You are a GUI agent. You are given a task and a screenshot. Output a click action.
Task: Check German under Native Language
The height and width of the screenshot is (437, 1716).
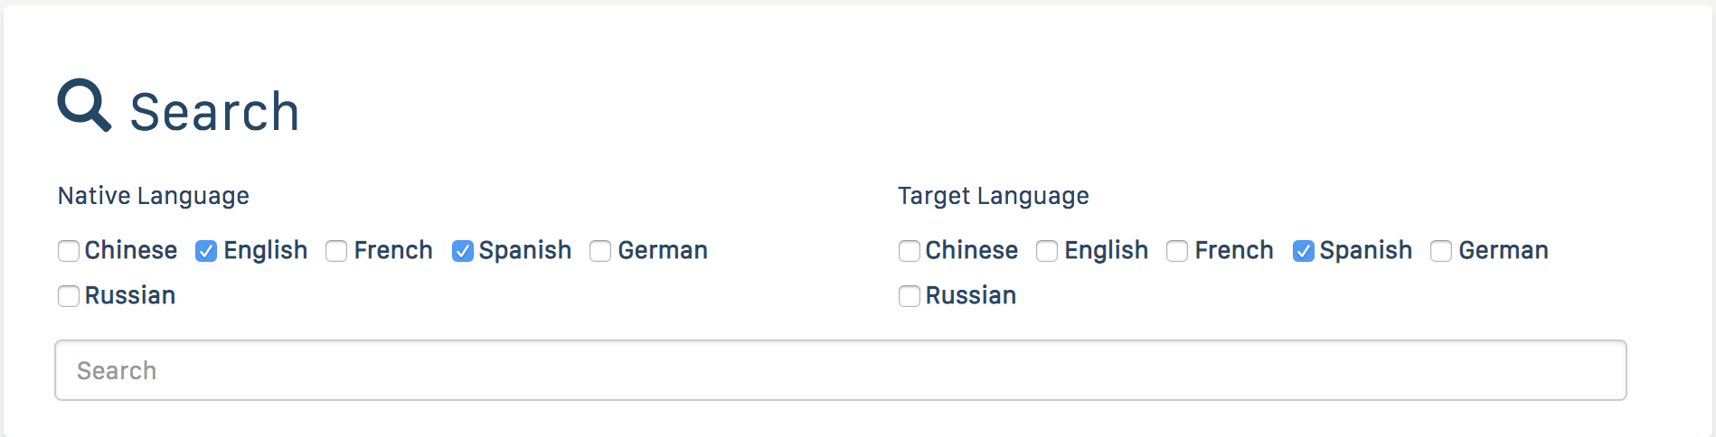click(600, 251)
